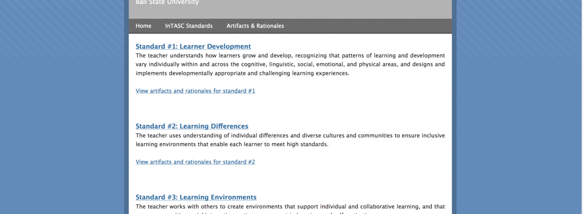Screen dimensions: 583x214
Task: Click the blue striped background on the left
Action: 59,108
